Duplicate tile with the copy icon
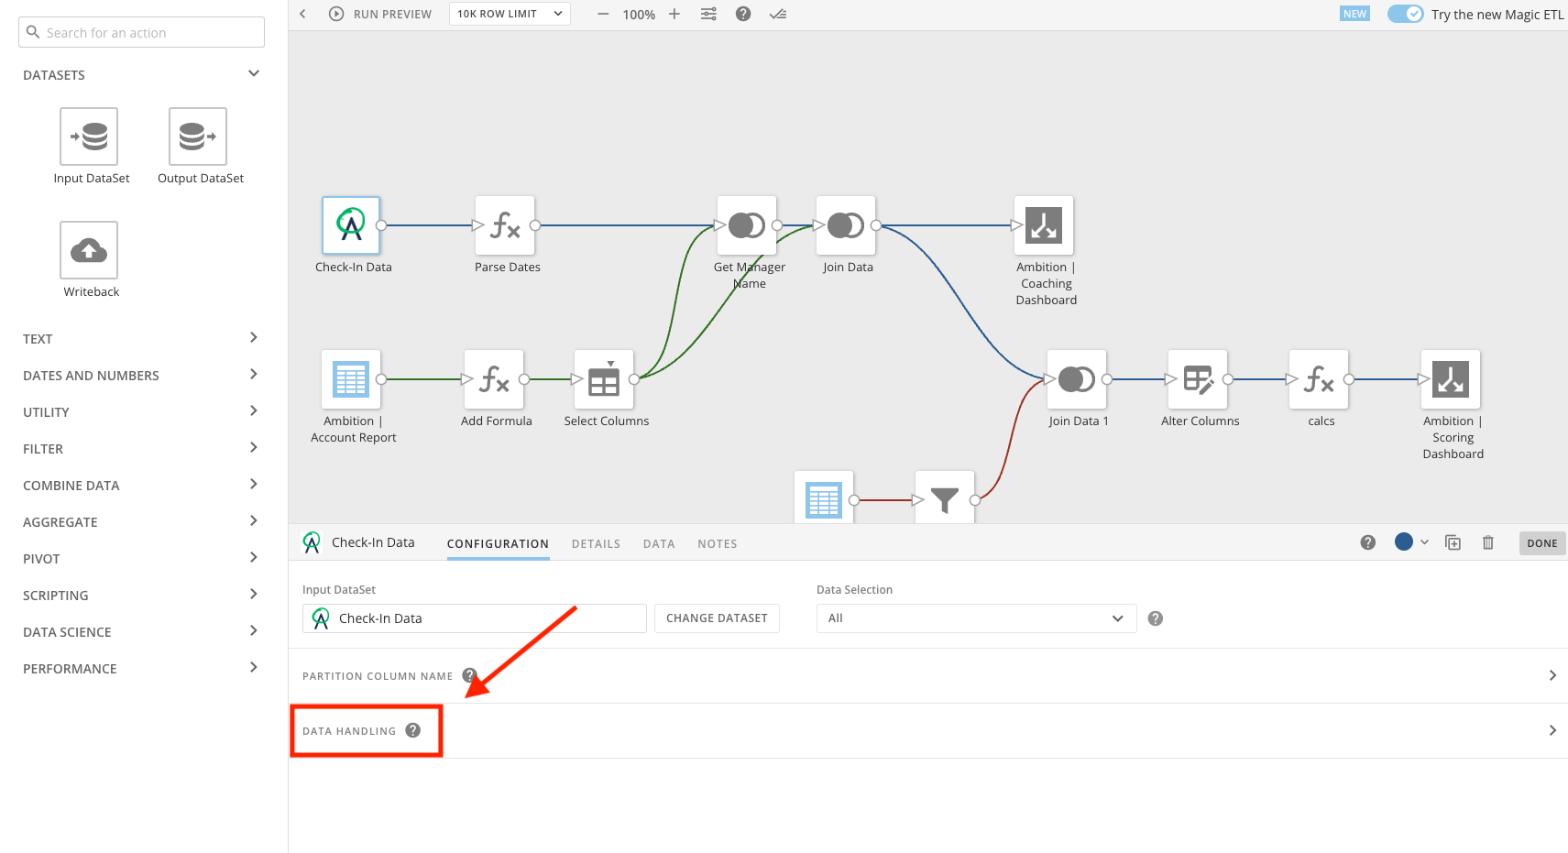This screenshot has height=853, width=1568. point(1453,542)
